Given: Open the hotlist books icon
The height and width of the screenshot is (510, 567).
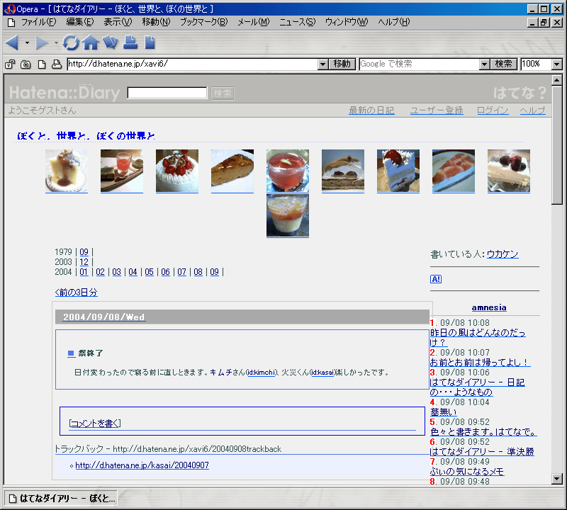Looking at the screenshot, I should tap(111, 42).
